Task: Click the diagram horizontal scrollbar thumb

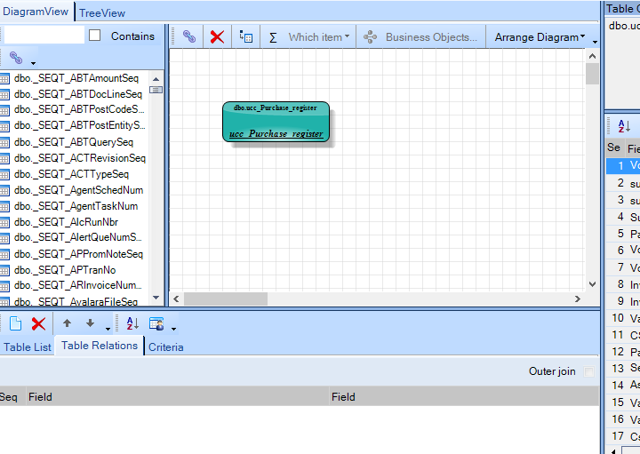Action: click(x=226, y=299)
